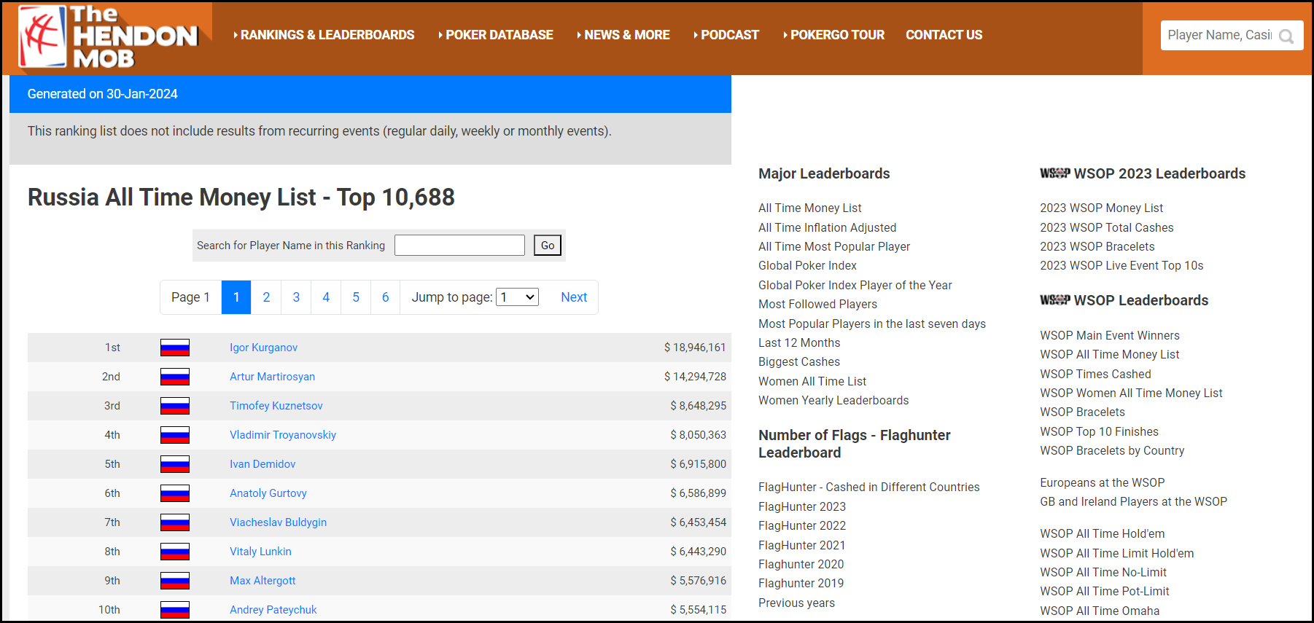Open the Global Poker Index leaderboard
The width and height of the screenshot is (1314, 623).
[x=807, y=266]
